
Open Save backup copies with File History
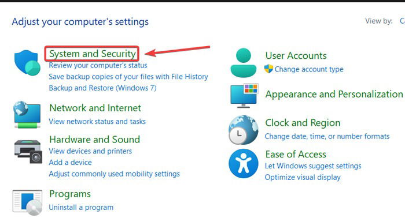coord(128,77)
